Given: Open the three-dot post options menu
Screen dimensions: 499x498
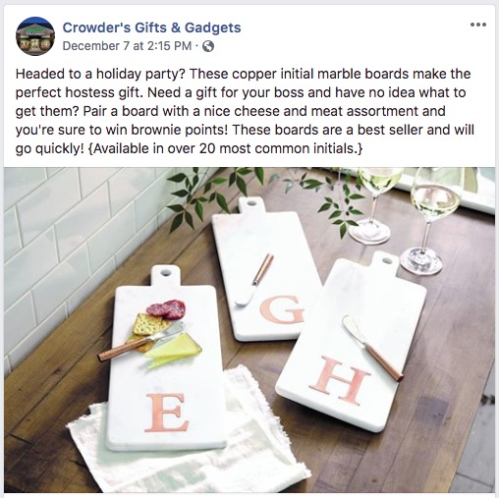Looking at the screenshot, I should 478,25.
